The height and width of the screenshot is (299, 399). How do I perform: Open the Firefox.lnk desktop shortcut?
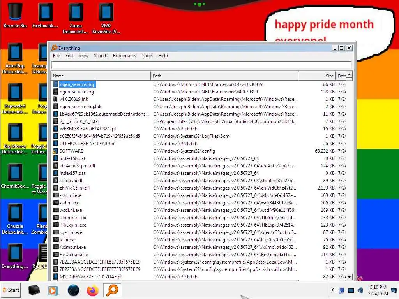pos(45,15)
